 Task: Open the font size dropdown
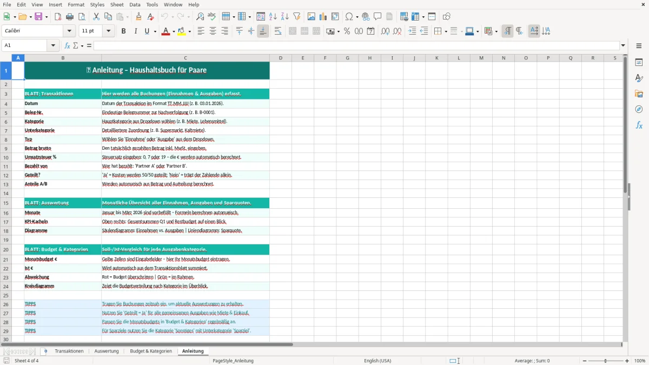(109, 31)
